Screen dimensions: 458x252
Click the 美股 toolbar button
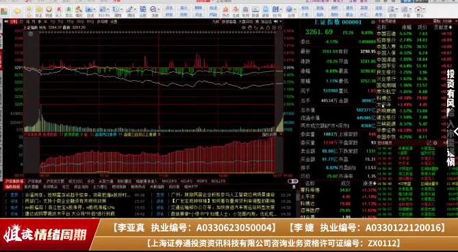[x=379, y=14]
